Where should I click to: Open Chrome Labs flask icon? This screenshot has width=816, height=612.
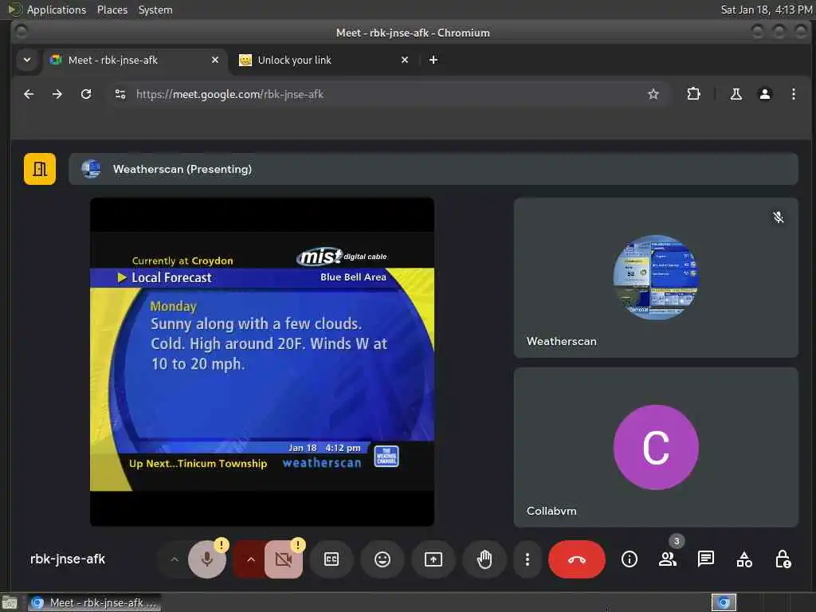[736, 94]
